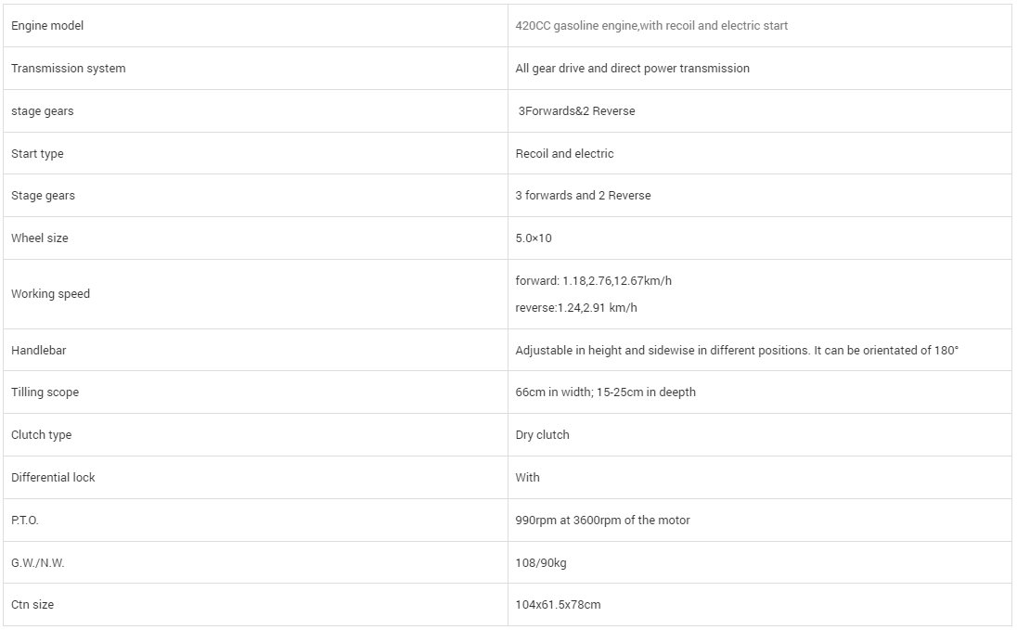Click the Adjustable in height and sidewise text
1017x630 pixels.
point(737,351)
